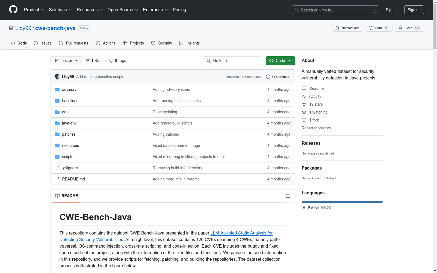Viewport: 437px width, 273px height.
Task: Open the Pricing page
Action: pyautogui.click(x=179, y=10)
